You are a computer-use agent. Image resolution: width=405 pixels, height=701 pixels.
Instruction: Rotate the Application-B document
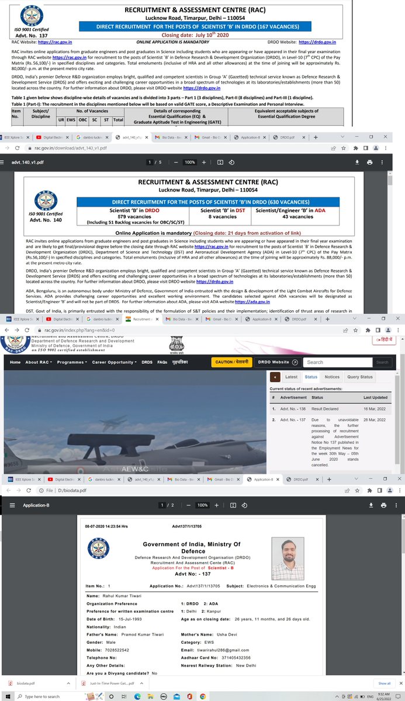click(244, 505)
